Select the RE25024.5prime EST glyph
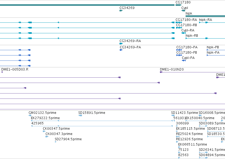 [178, 137]
